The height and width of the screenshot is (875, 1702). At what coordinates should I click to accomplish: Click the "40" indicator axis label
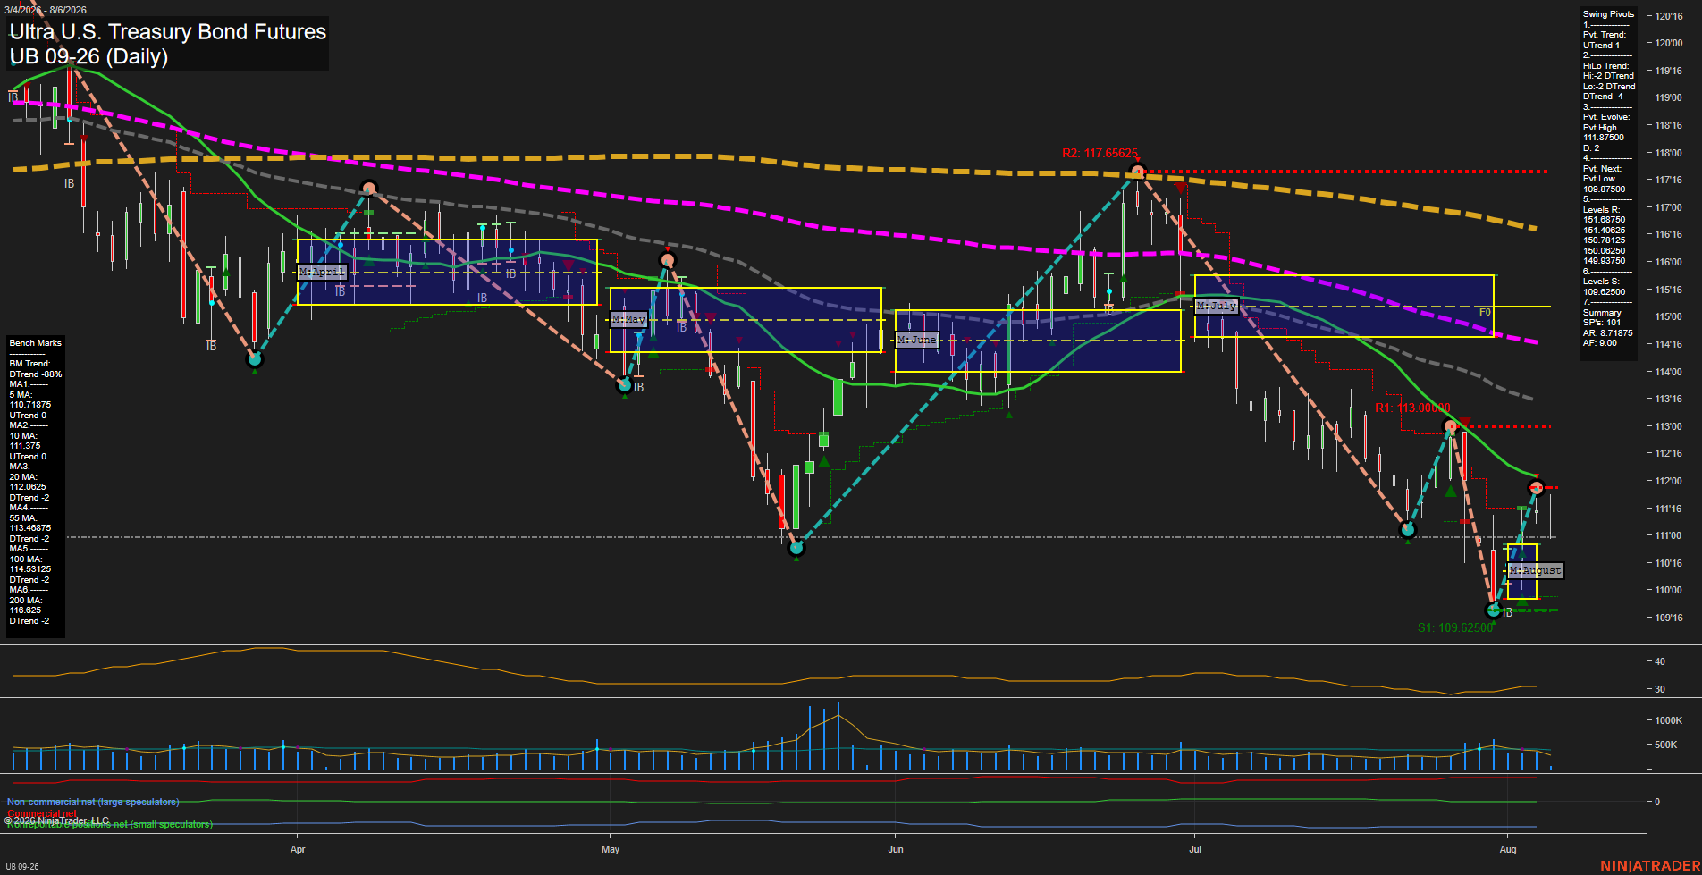coord(1660,661)
